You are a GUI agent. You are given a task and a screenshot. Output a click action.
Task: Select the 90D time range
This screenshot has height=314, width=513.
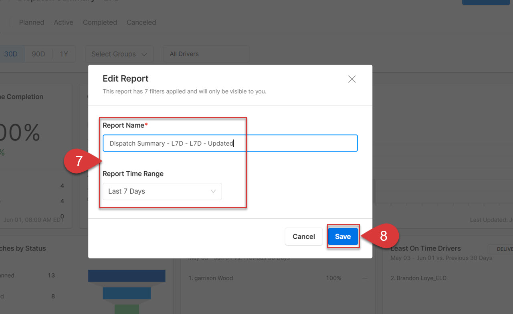point(38,54)
